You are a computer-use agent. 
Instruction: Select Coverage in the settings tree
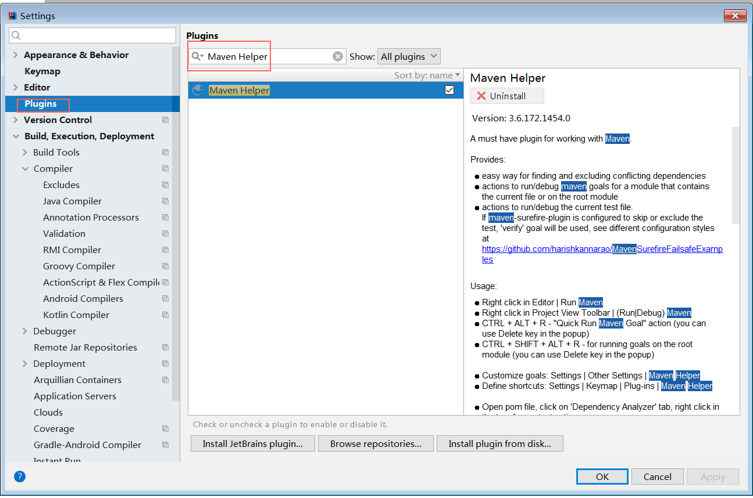click(x=54, y=428)
